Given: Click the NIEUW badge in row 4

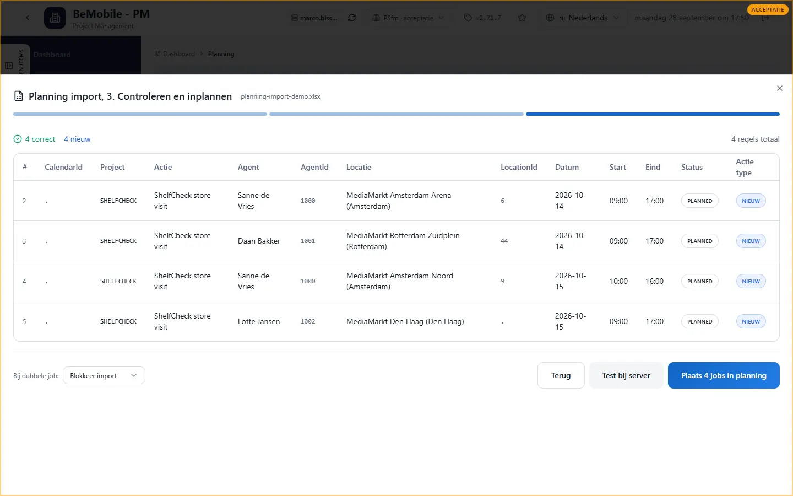Looking at the screenshot, I should (x=751, y=281).
